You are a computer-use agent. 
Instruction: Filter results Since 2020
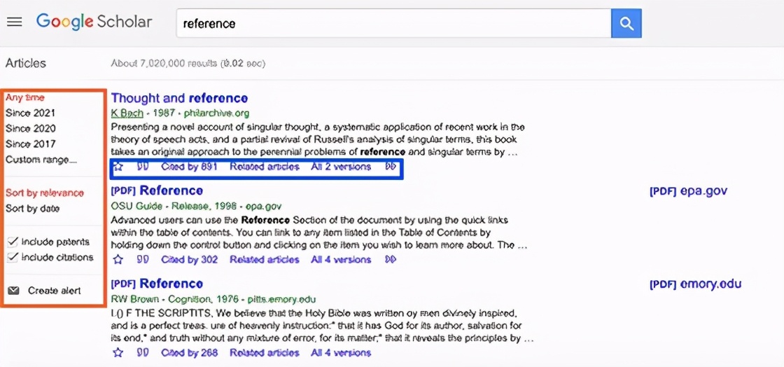[x=31, y=128]
